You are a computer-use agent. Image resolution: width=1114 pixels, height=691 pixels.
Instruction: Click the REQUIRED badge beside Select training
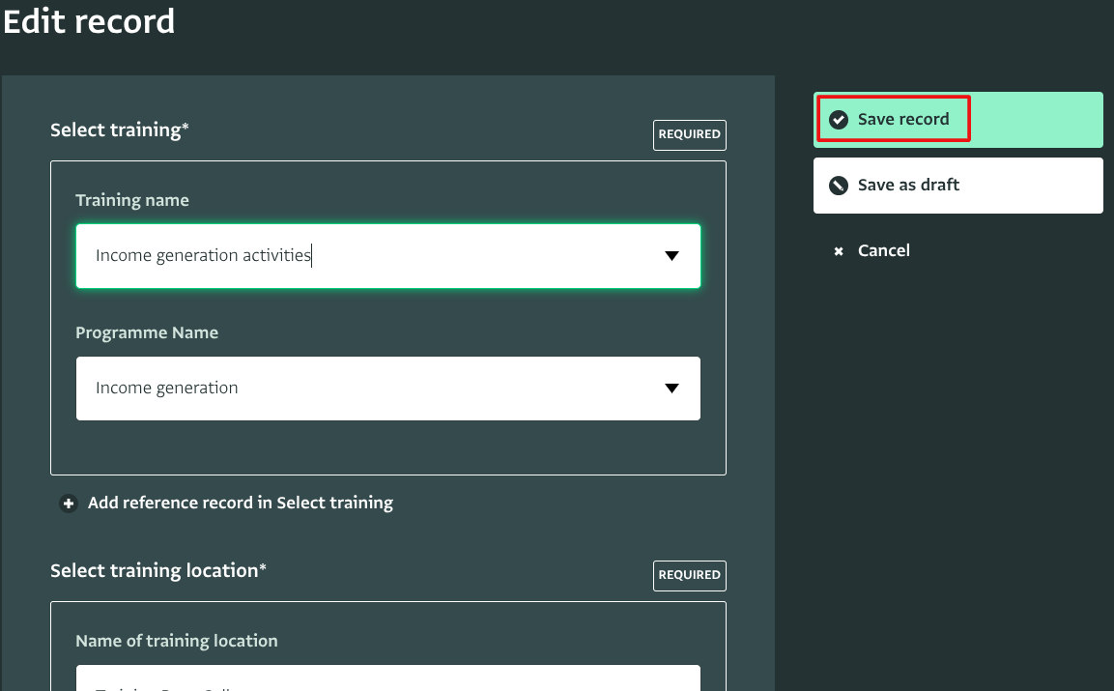point(689,135)
